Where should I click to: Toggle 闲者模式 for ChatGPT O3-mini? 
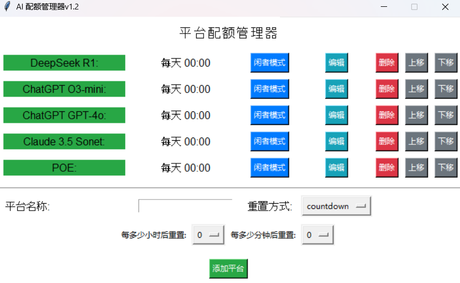tap(270, 89)
